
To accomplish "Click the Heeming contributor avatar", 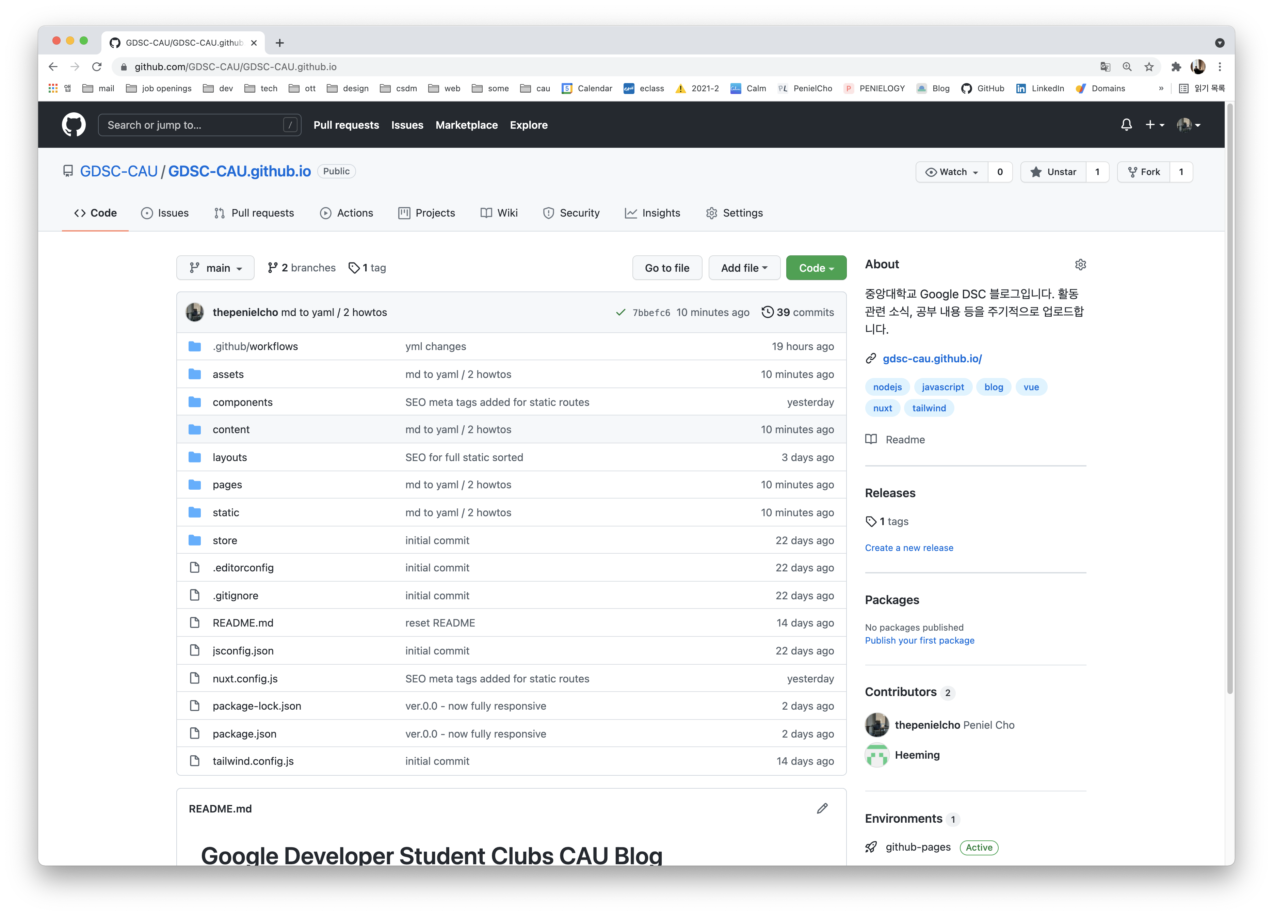I will click(x=877, y=755).
